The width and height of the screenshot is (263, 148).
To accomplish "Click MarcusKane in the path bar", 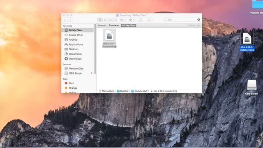I will (106, 91).
